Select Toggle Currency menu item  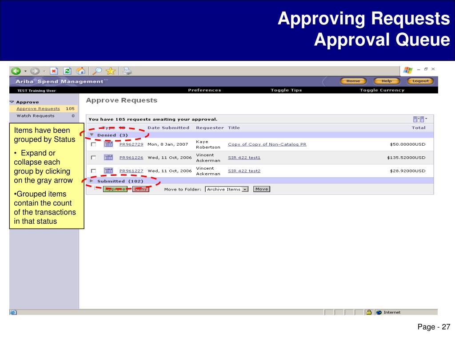(x=382, y=90)
